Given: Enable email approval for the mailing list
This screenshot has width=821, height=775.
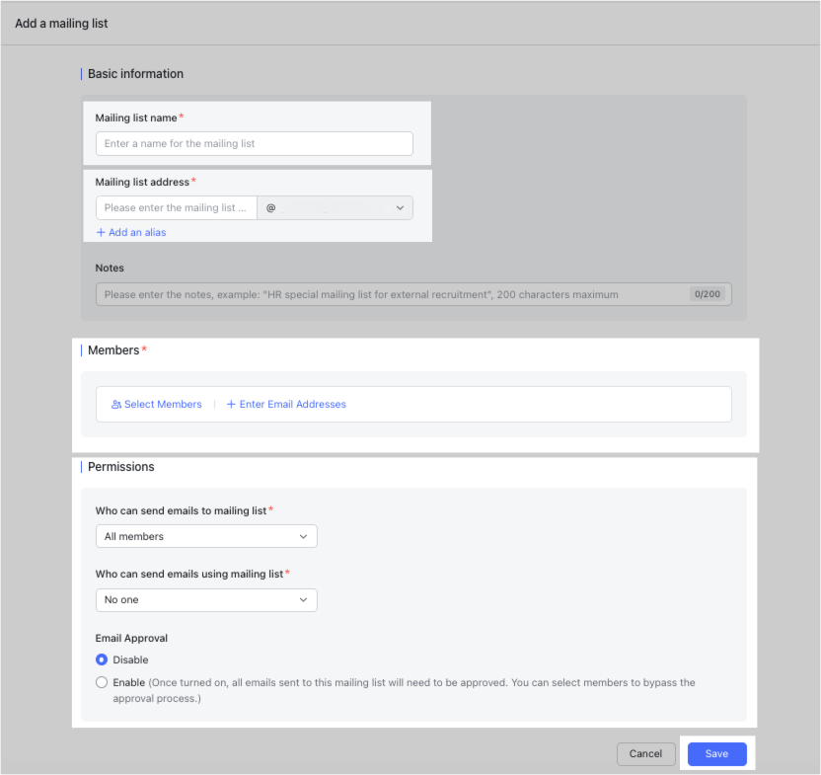Looking at the screenshot, I should (102, 681).
